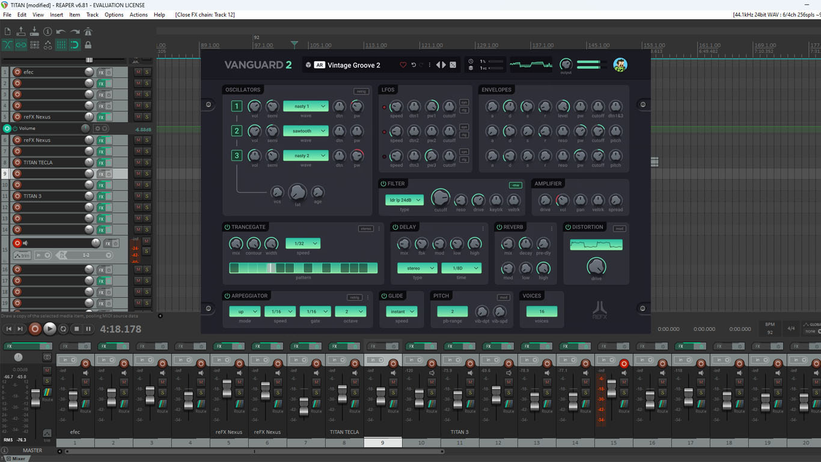Toggle the FILTER power button
The width and height of the screenshot is (821, 462).
(x=383, y=183)
